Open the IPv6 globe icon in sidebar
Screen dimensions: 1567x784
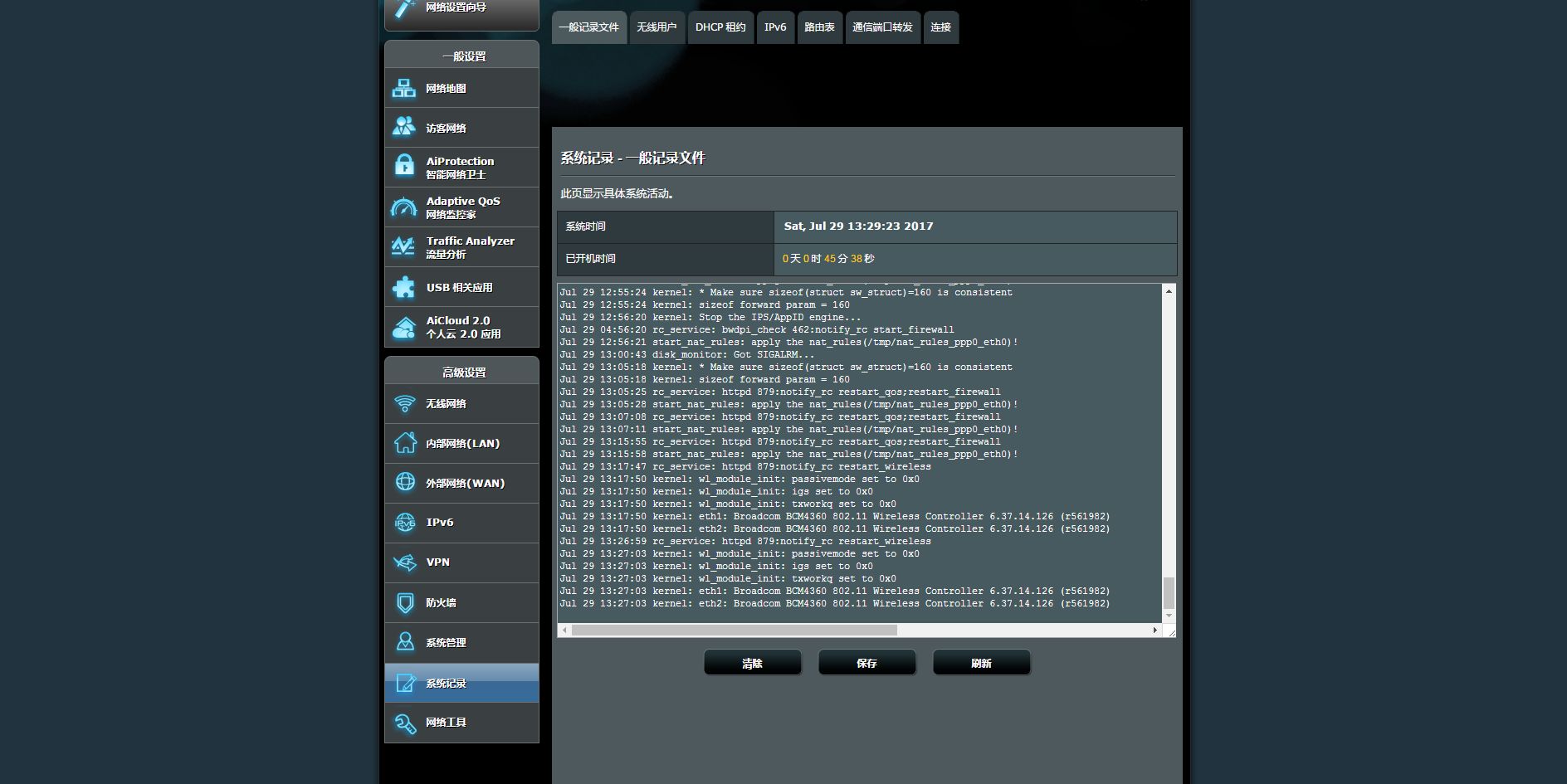click(x=405, y=522)
